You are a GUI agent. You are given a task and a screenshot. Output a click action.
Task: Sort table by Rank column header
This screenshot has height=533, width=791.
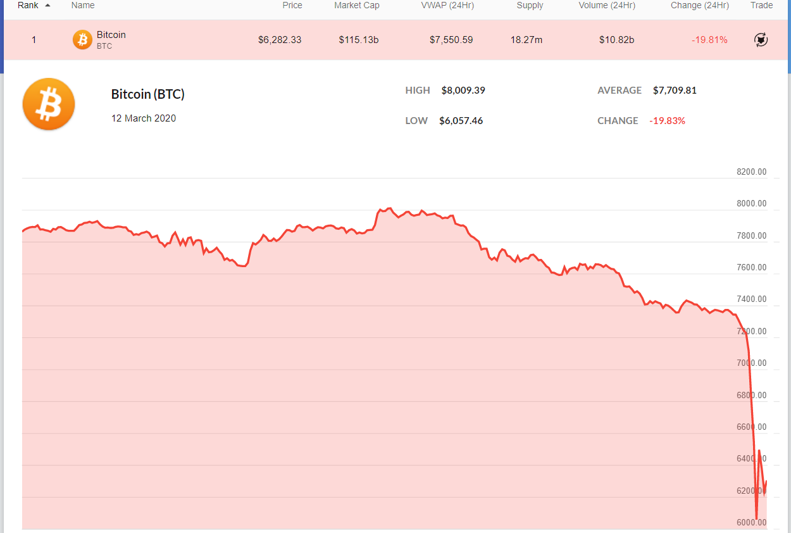tap(28, 5)
